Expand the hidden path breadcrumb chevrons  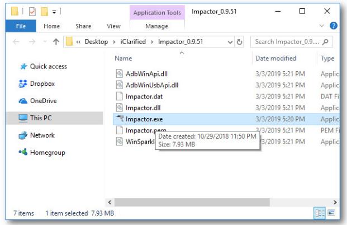coord(78,42)
